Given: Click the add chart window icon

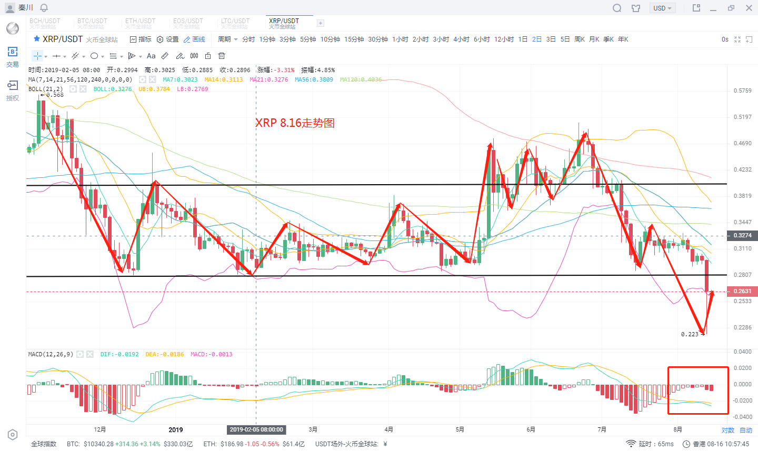Looking at the screenshot, I should (749, 39).
